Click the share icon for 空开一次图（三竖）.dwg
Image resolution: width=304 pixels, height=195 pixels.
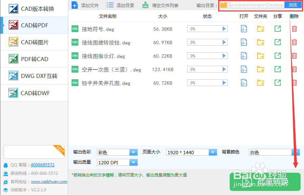pos(277,69)
